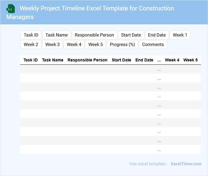This screenshot has height=176, width=208.
Task: Click the Week 3 tag
Action: (52, 45)
